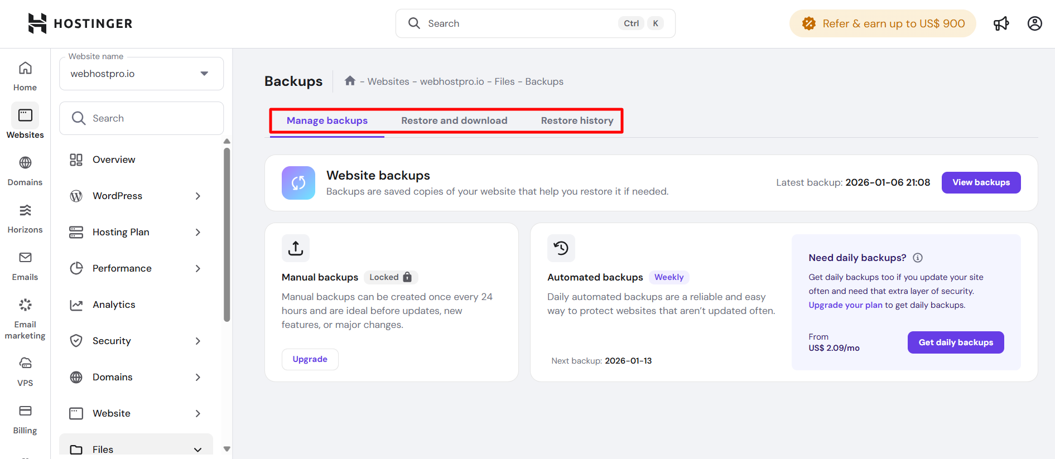The height and width of the screenshot is (459, 1055).
Task: Click webhostpro.io in the breadcrumb
Action: point(452,81)
